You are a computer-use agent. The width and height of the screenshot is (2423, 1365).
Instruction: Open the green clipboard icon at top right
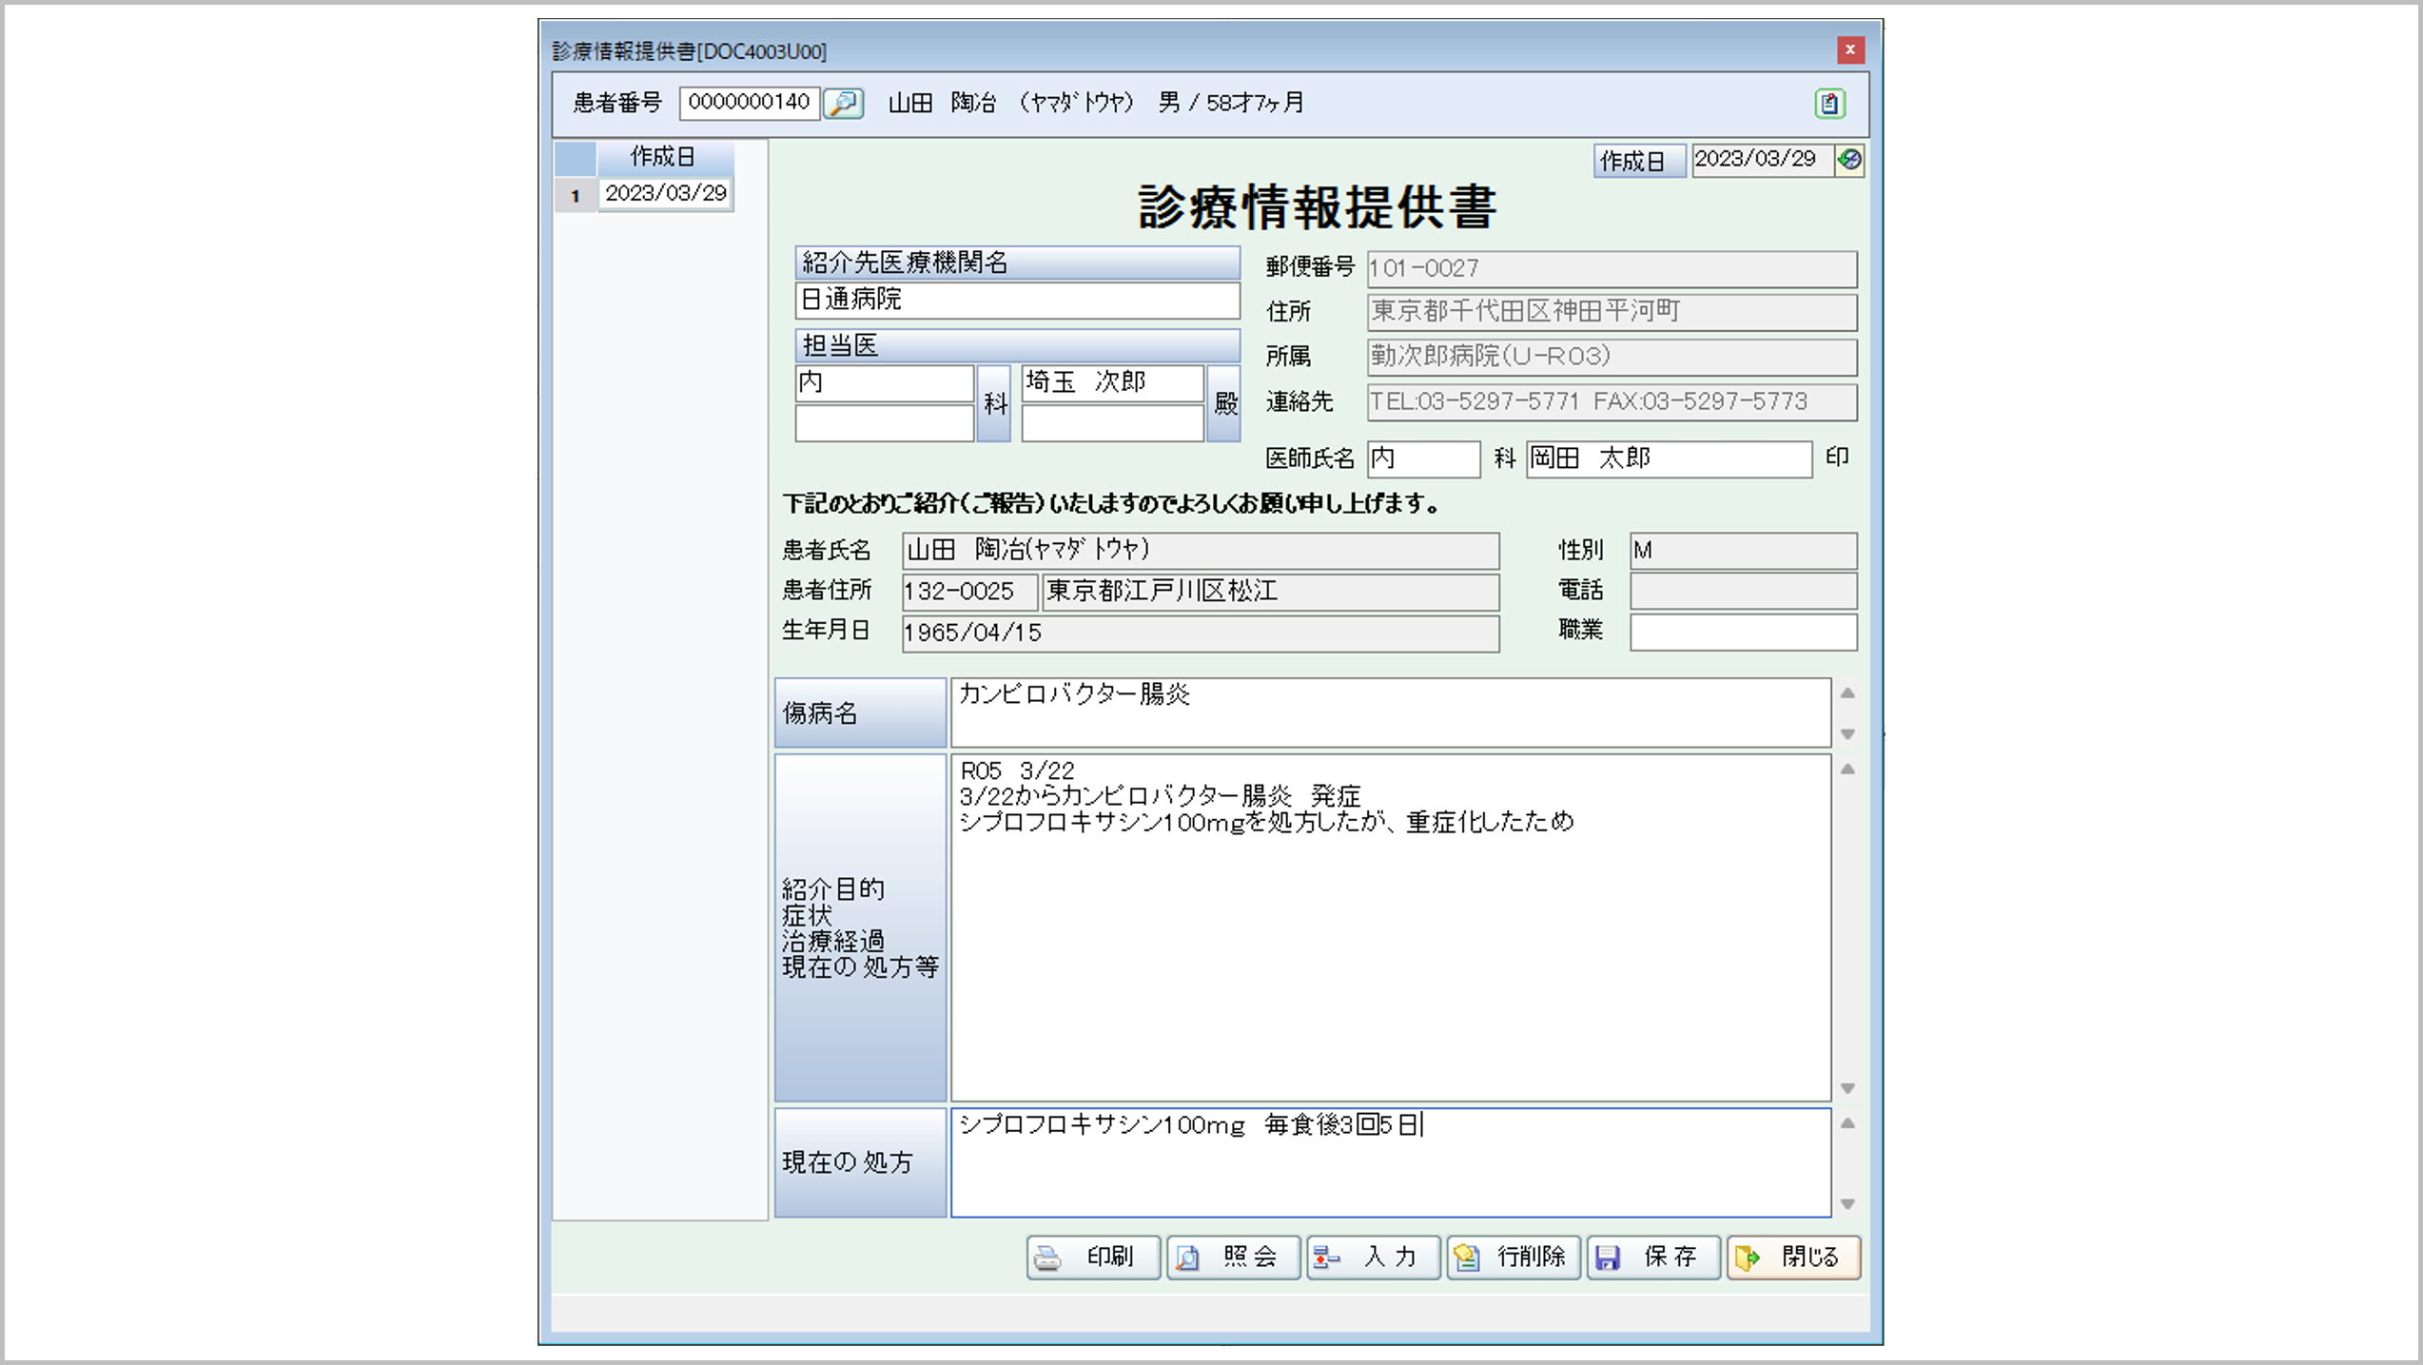pos(1829,103)
